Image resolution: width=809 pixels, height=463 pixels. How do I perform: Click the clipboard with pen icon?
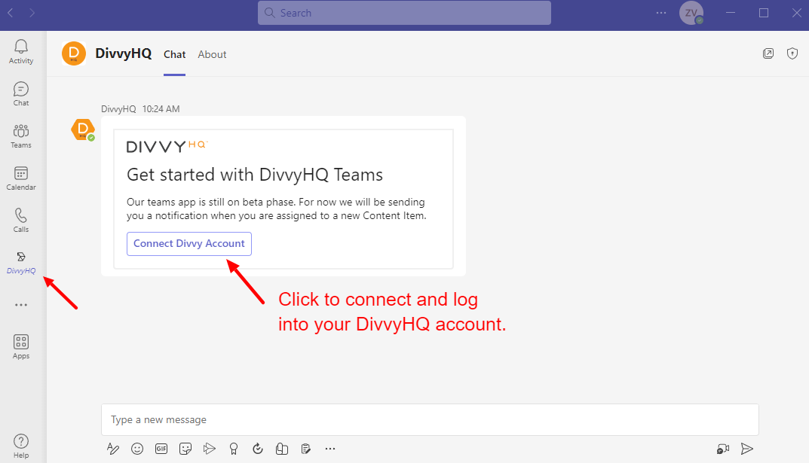point(306,449)
